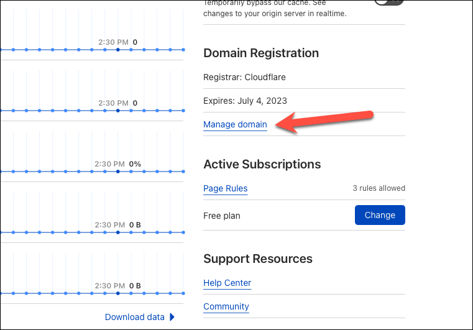Click highlighted 2:30 PM point on second chart
473x330 pixels.
coord(118,111)
